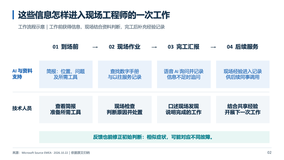Image resolution: width=284 pixels, height=160 pixels.
Task: Click the AI 与资料支持 row label
Action: pyautogui.click(x=22, y=74)
